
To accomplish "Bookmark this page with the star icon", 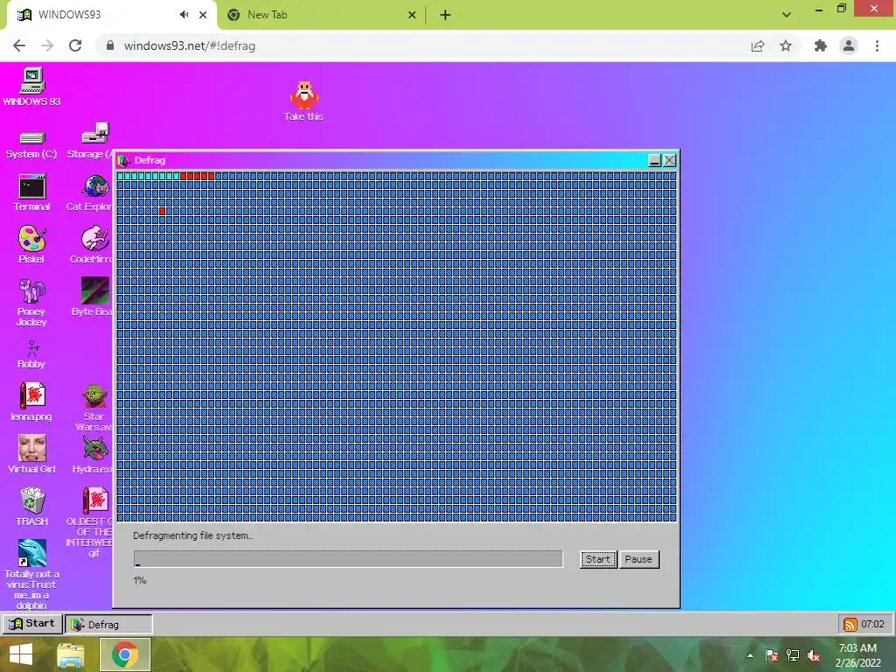I will click(786, 45).
